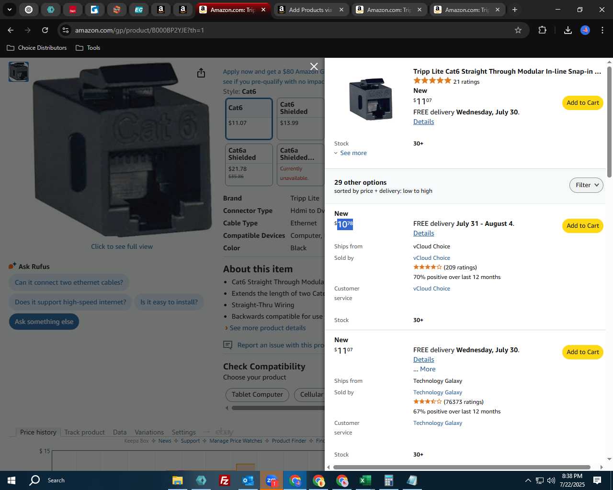Select the Cat6 $11.07 style option
The height and width of the screenshot is (490, 613).
(x=249, y=119)
